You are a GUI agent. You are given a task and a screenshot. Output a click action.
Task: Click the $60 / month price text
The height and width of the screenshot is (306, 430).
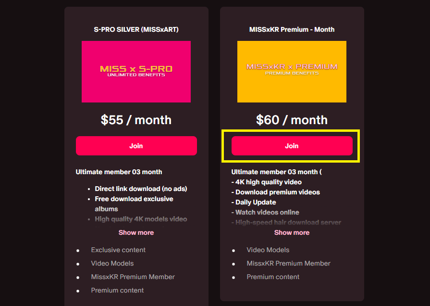click(292, 120)
